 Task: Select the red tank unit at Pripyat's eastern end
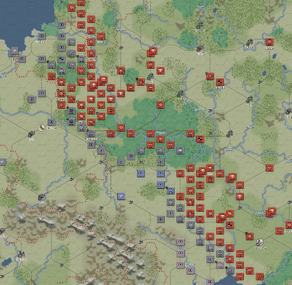pyautogui.click(x=200, y=139)
